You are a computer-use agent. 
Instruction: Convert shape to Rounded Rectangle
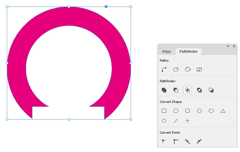coord(176,111)
